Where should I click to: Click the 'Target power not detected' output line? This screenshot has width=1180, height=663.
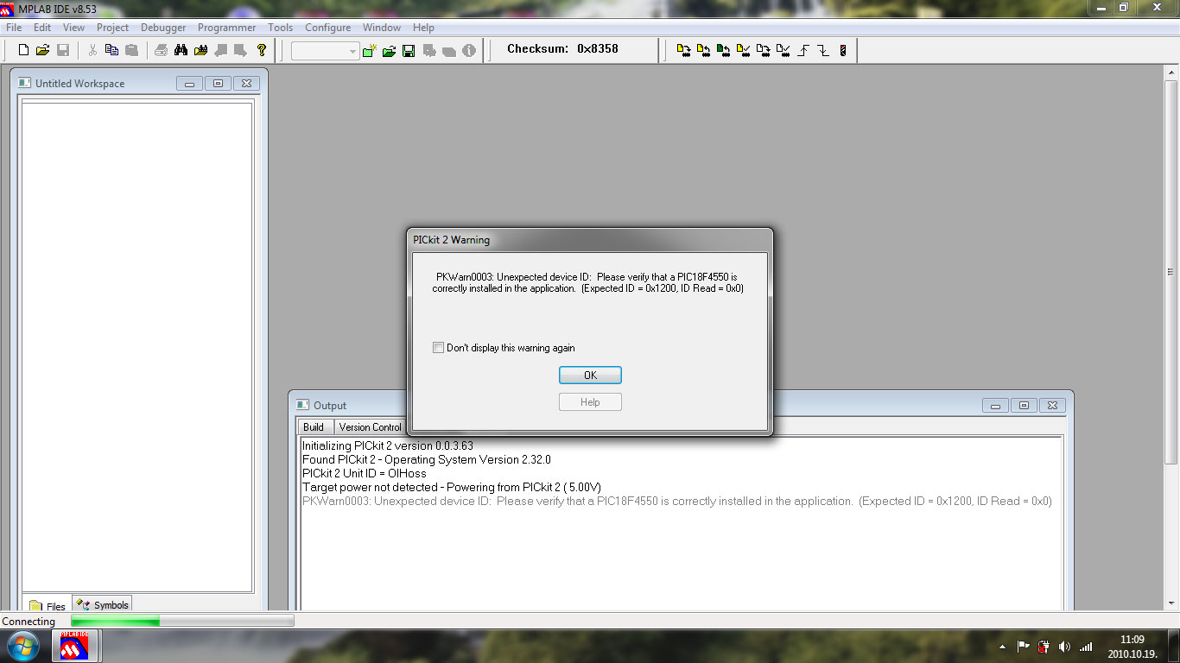point(452,488)
